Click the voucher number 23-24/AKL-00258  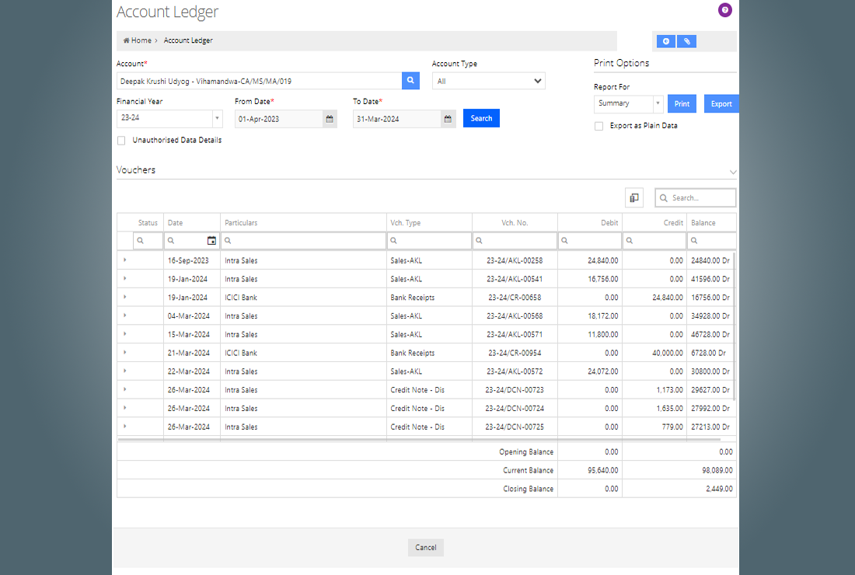point(515,260)
